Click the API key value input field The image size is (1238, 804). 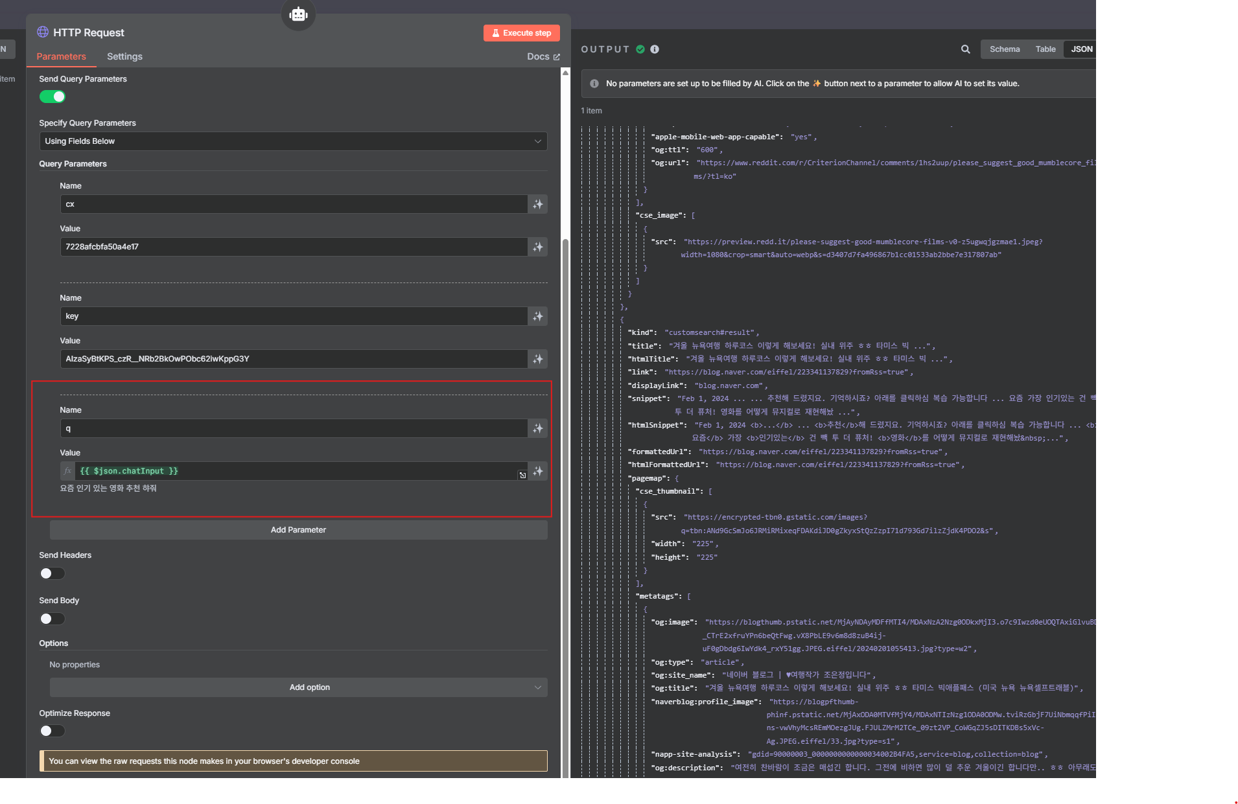[294, 359]
